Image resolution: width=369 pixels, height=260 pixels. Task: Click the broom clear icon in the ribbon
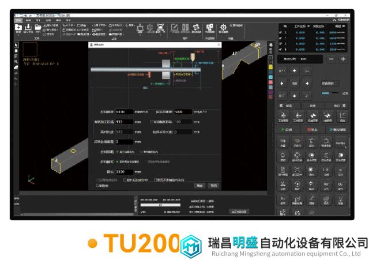(x=140, y=28)
